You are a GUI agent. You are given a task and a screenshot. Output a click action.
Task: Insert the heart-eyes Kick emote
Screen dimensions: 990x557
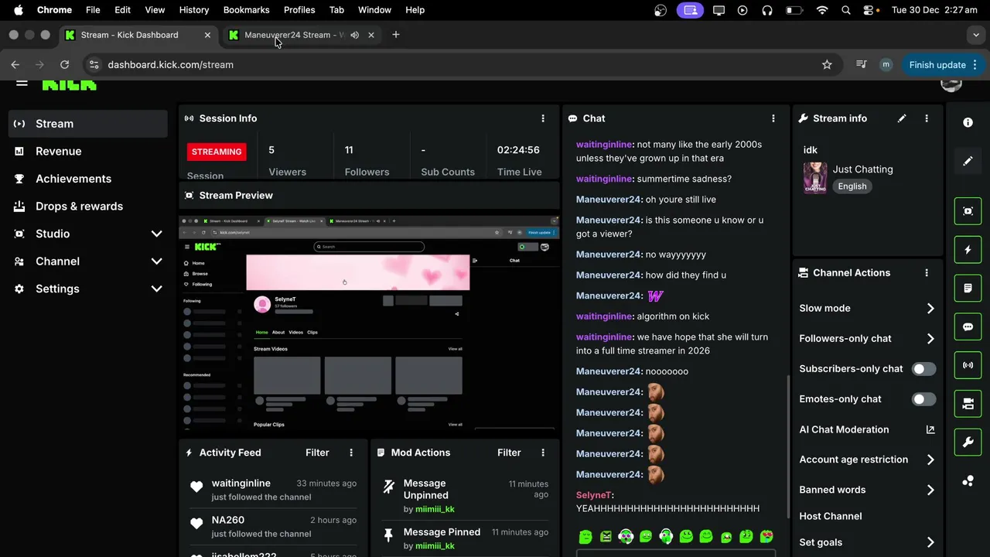pos(766,537)
